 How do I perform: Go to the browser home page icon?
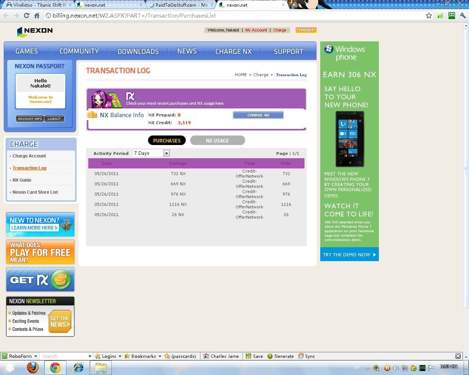37,15
